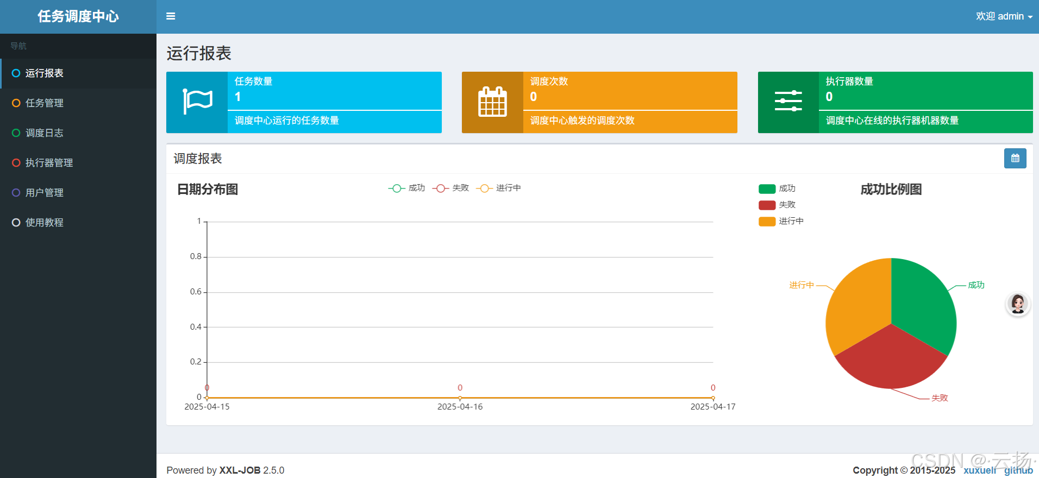Click the 进行中 label beside pie chart slice

click(802, 285)
